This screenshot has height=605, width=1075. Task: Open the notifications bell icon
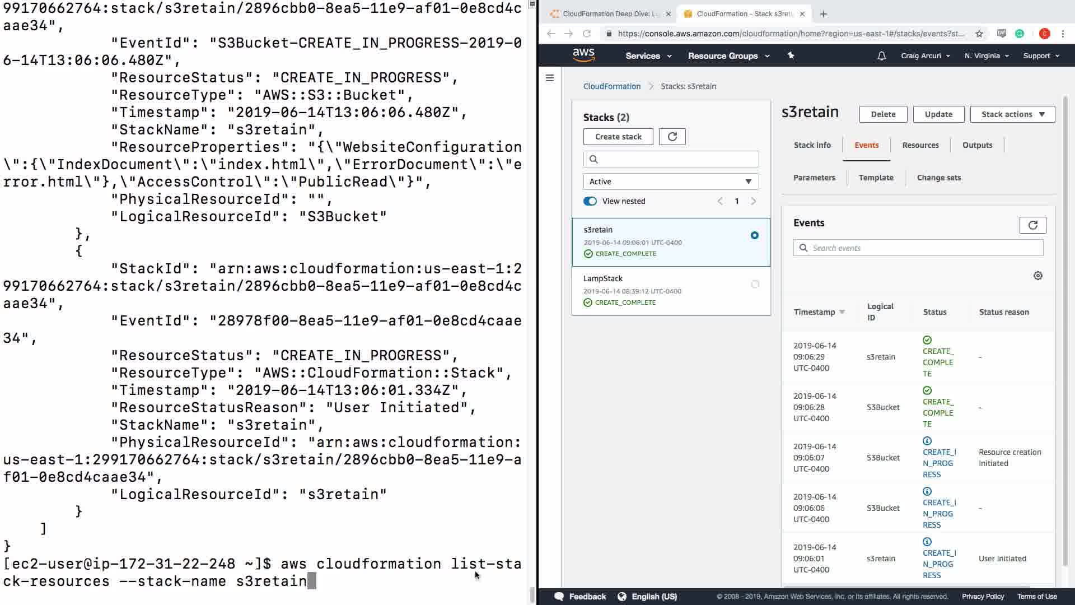881,56
